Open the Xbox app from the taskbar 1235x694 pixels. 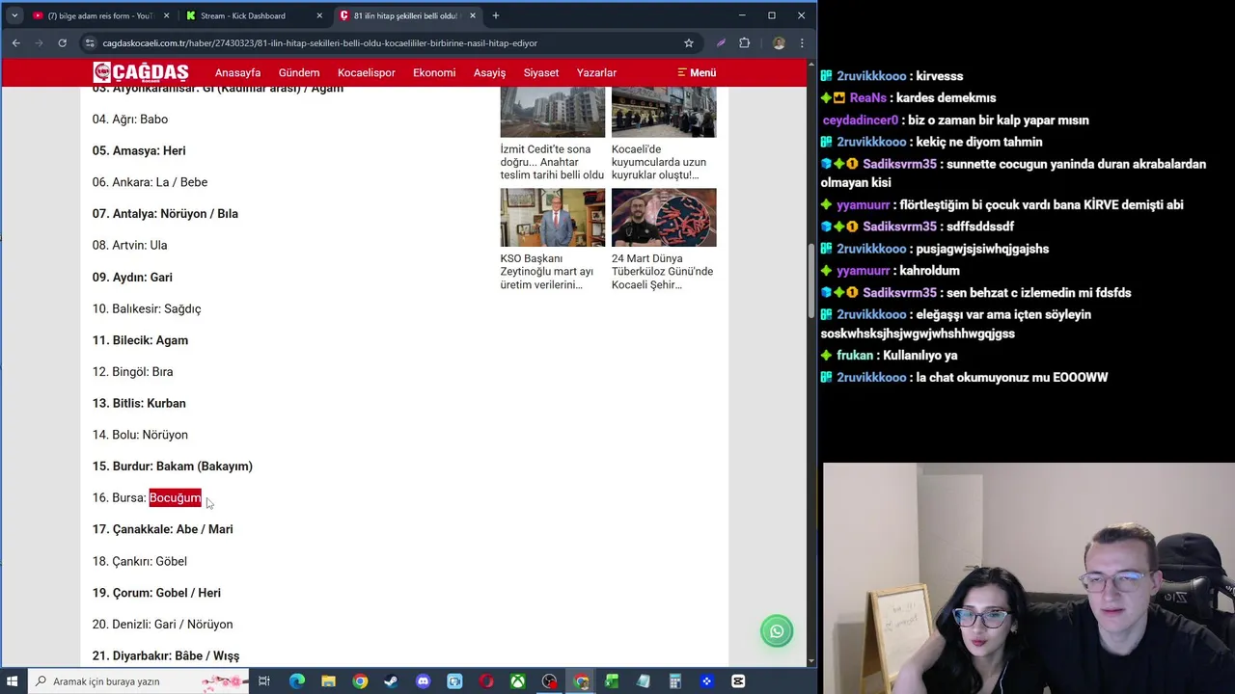pyautogui.click(x=518, y=681)
